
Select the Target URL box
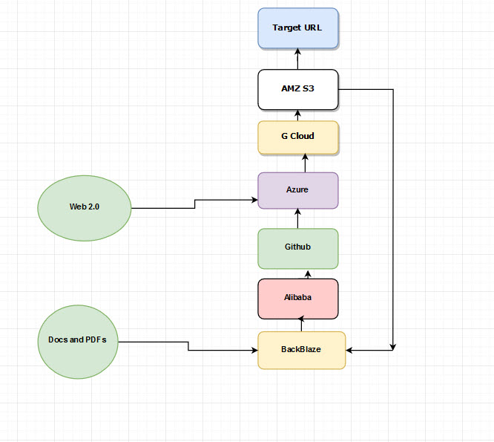click(297, 28)
